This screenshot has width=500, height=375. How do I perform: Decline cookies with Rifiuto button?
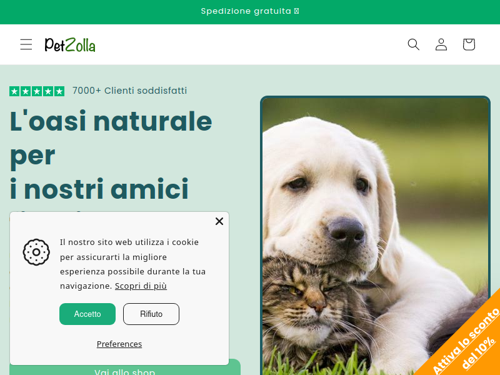click(x=151, y=314)
